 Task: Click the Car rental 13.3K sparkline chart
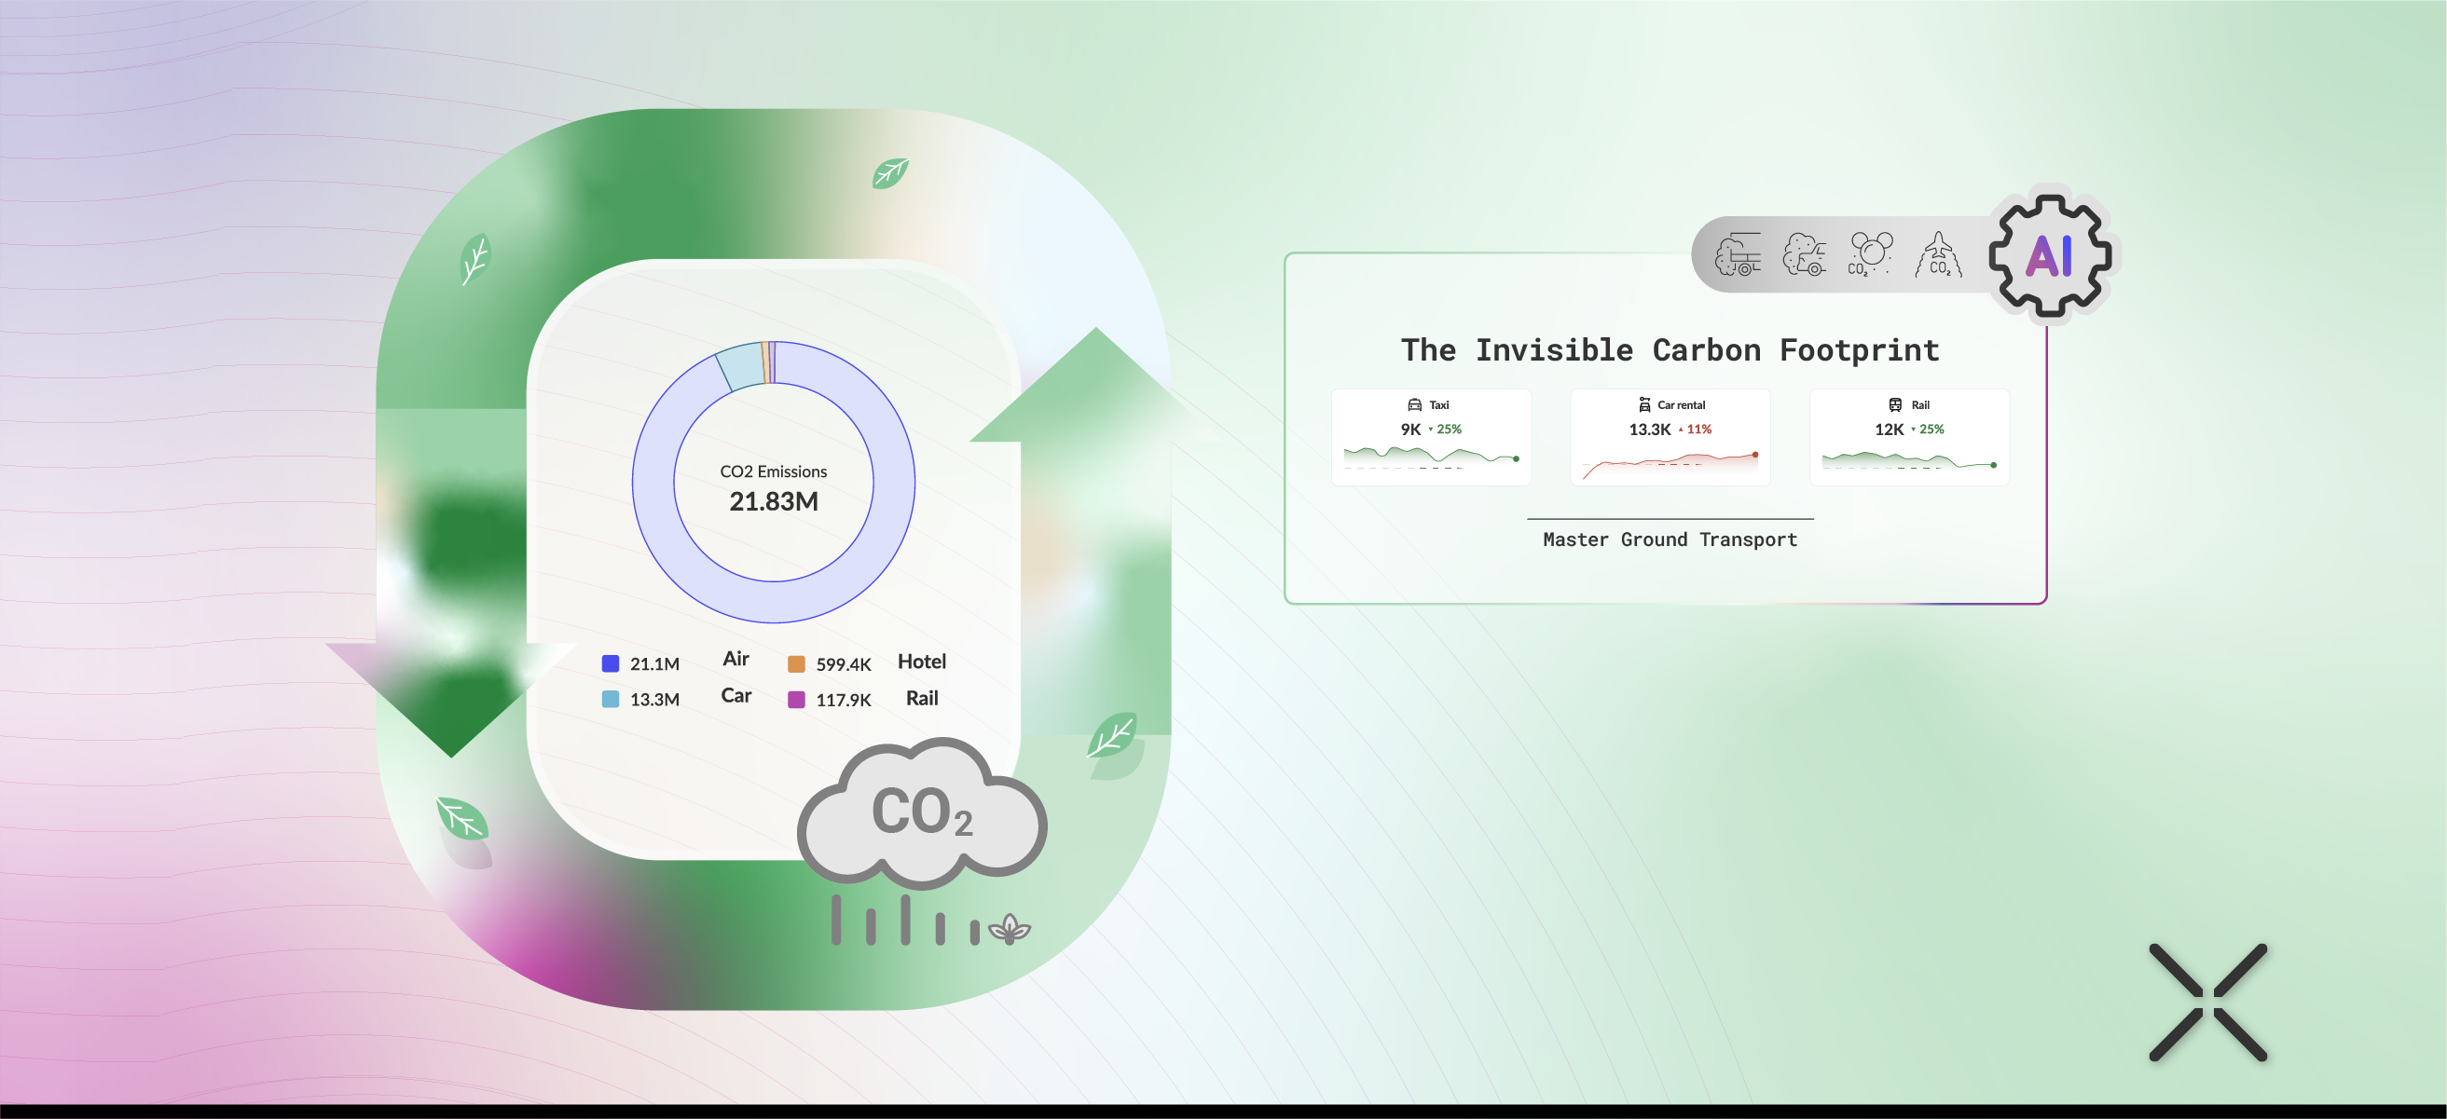point(1669,463)
